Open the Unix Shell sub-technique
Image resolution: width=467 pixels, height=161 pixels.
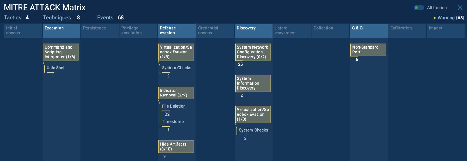(x=56, y=68)
